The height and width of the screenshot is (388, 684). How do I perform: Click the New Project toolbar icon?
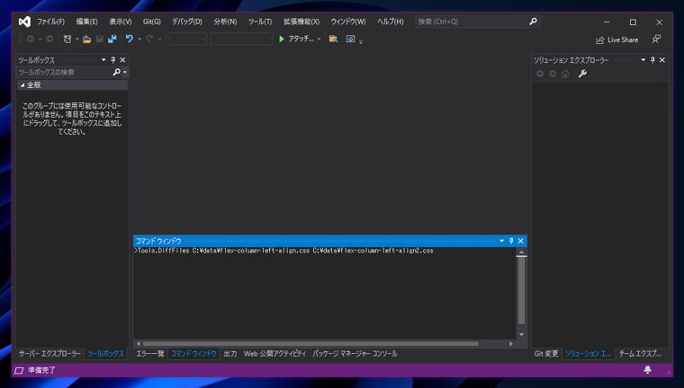click(x=67, y=40)
